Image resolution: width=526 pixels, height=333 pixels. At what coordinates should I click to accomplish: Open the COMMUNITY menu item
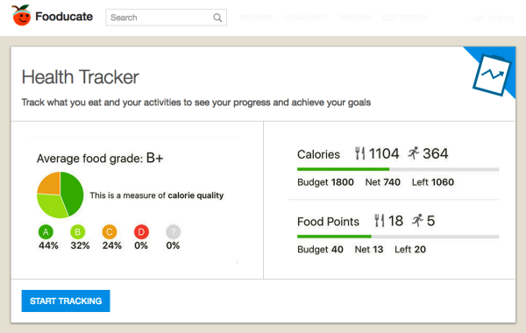pos(306,18)
